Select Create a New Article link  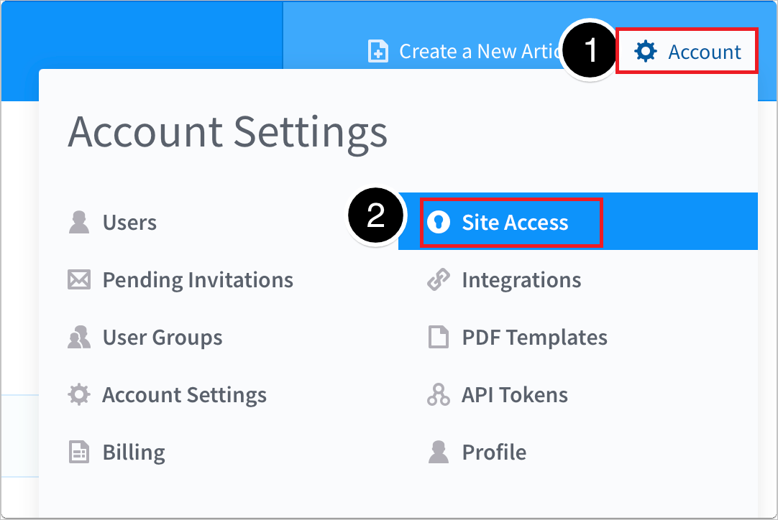coord(480,52)
